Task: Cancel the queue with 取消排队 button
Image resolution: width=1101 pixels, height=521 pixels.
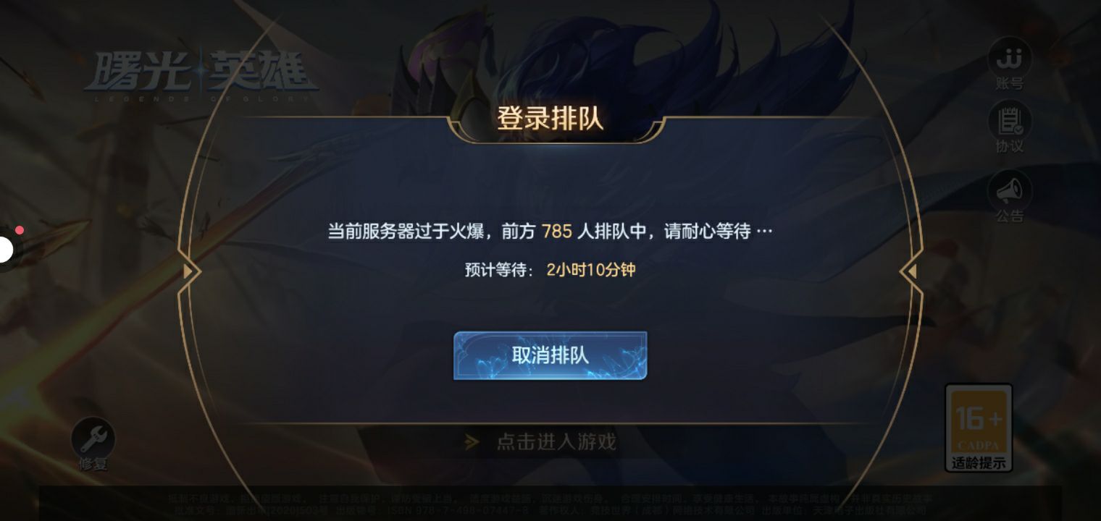Action: coord(550,355)
